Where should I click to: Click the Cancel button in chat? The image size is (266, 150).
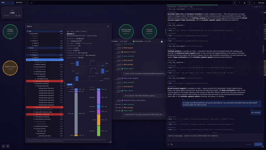coord(249,144)
